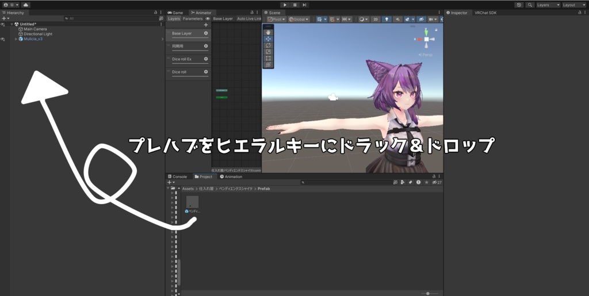589x296 pixels.
Task: Click Assets in the Project breadcrumb
Action: pos(188,189)
